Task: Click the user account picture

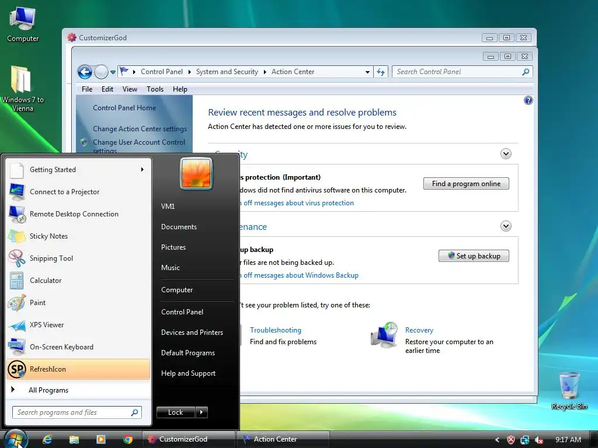Action: point(196,173)
